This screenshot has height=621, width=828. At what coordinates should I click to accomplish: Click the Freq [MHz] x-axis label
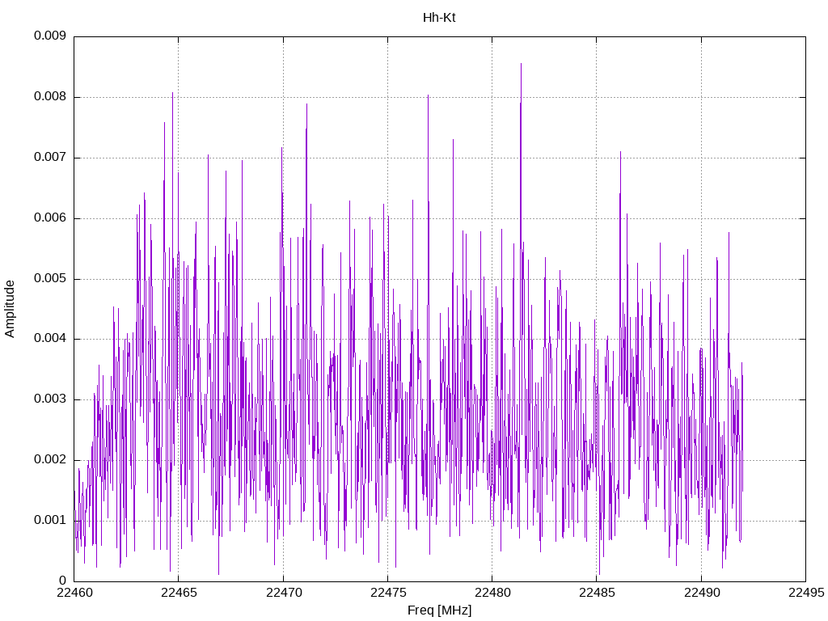tap(439, 610)
